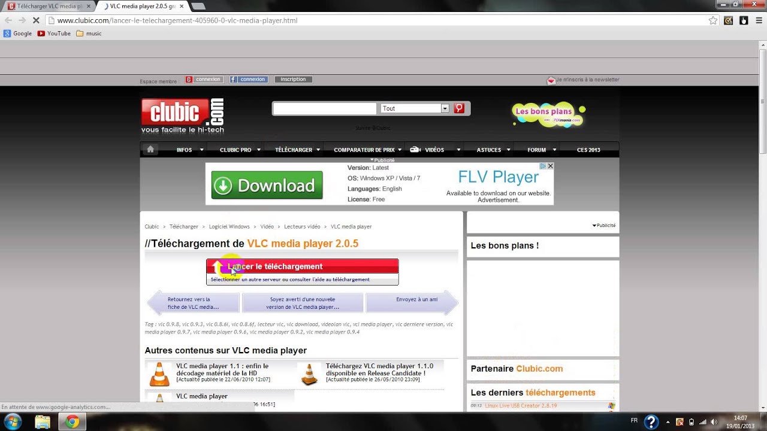Screen dimensions: 767x431
Task: Open a new browser tab
Action: click(x=198, y=6)
